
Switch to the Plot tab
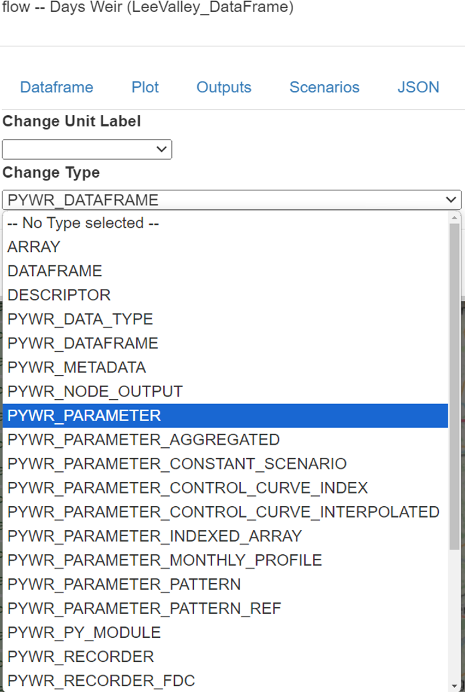(x=145, y=88)
